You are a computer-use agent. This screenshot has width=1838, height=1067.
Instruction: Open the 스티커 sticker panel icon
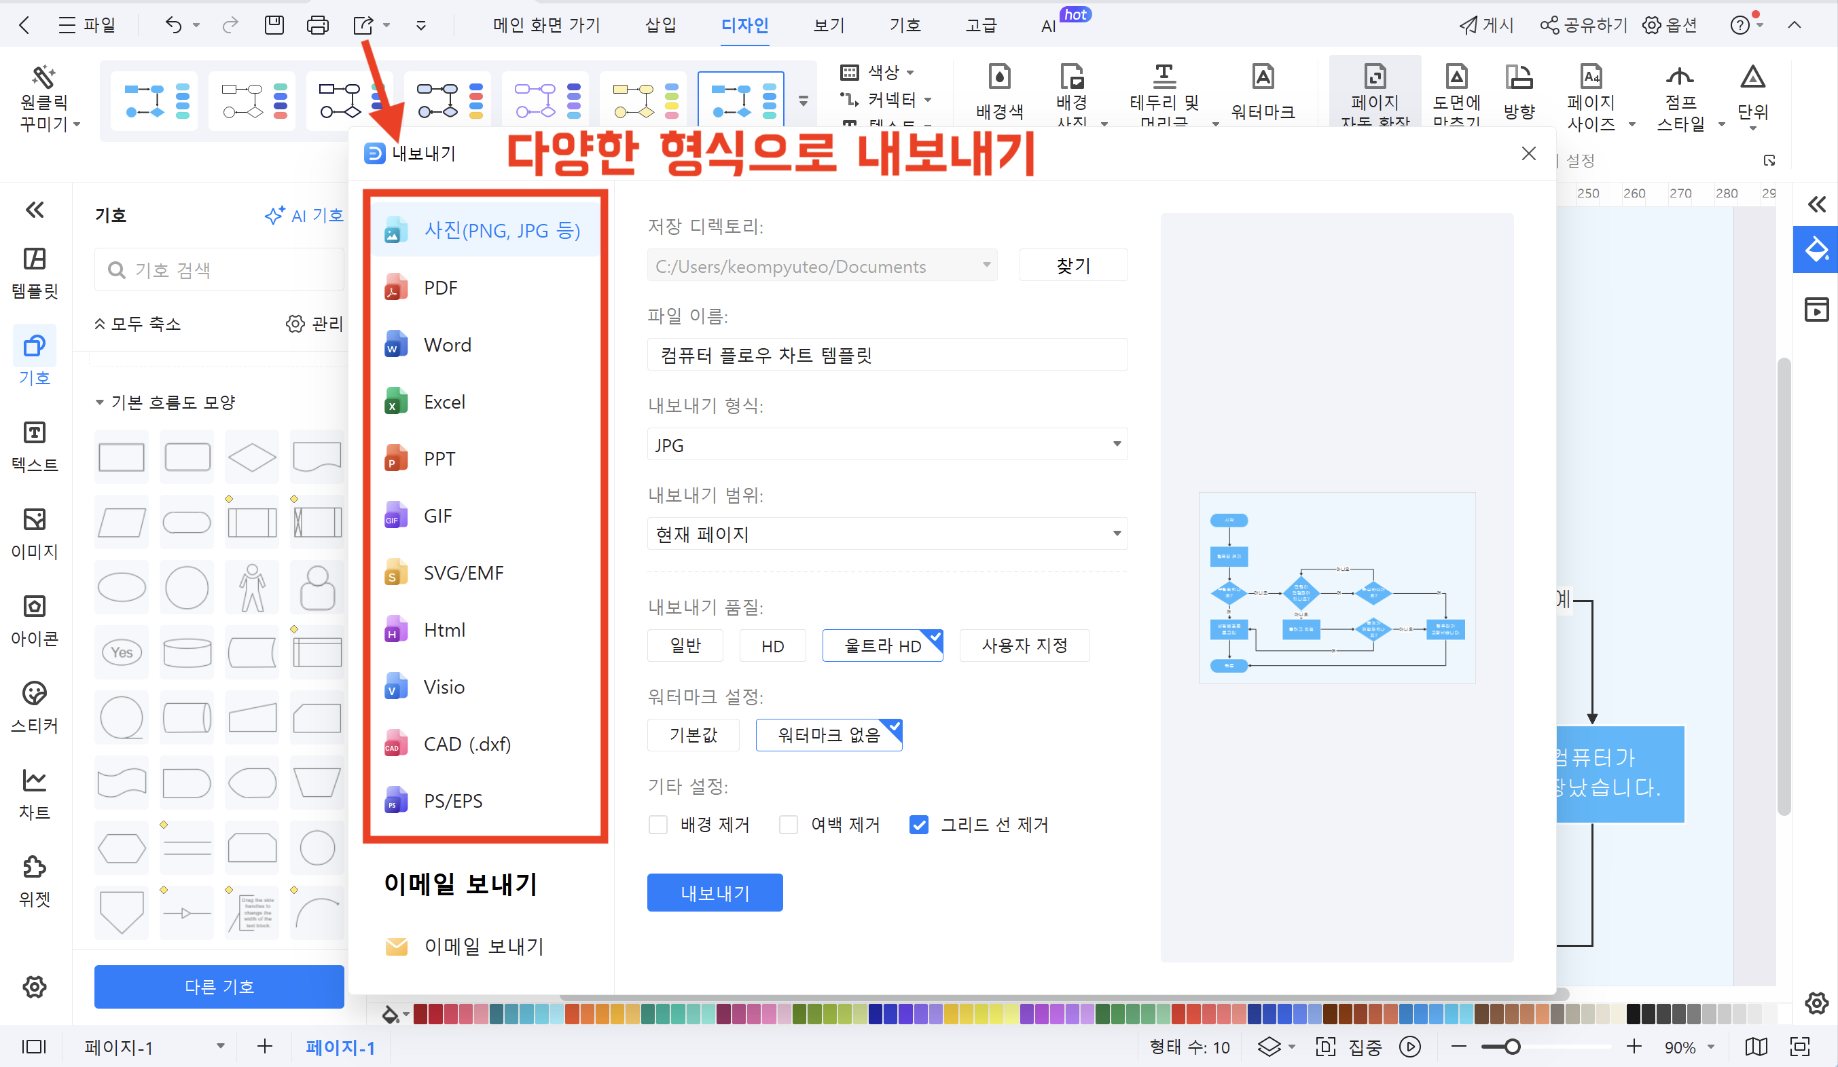(x=34, y=694)
